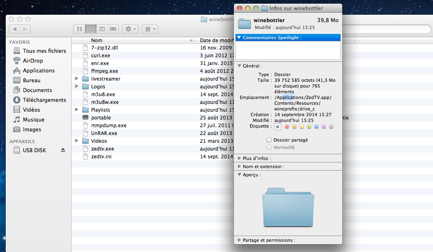Image resolution: width=433 pixels, height=252 pixels.
Task: Click the back navigation arrow
Action: [x=15, y=29]
